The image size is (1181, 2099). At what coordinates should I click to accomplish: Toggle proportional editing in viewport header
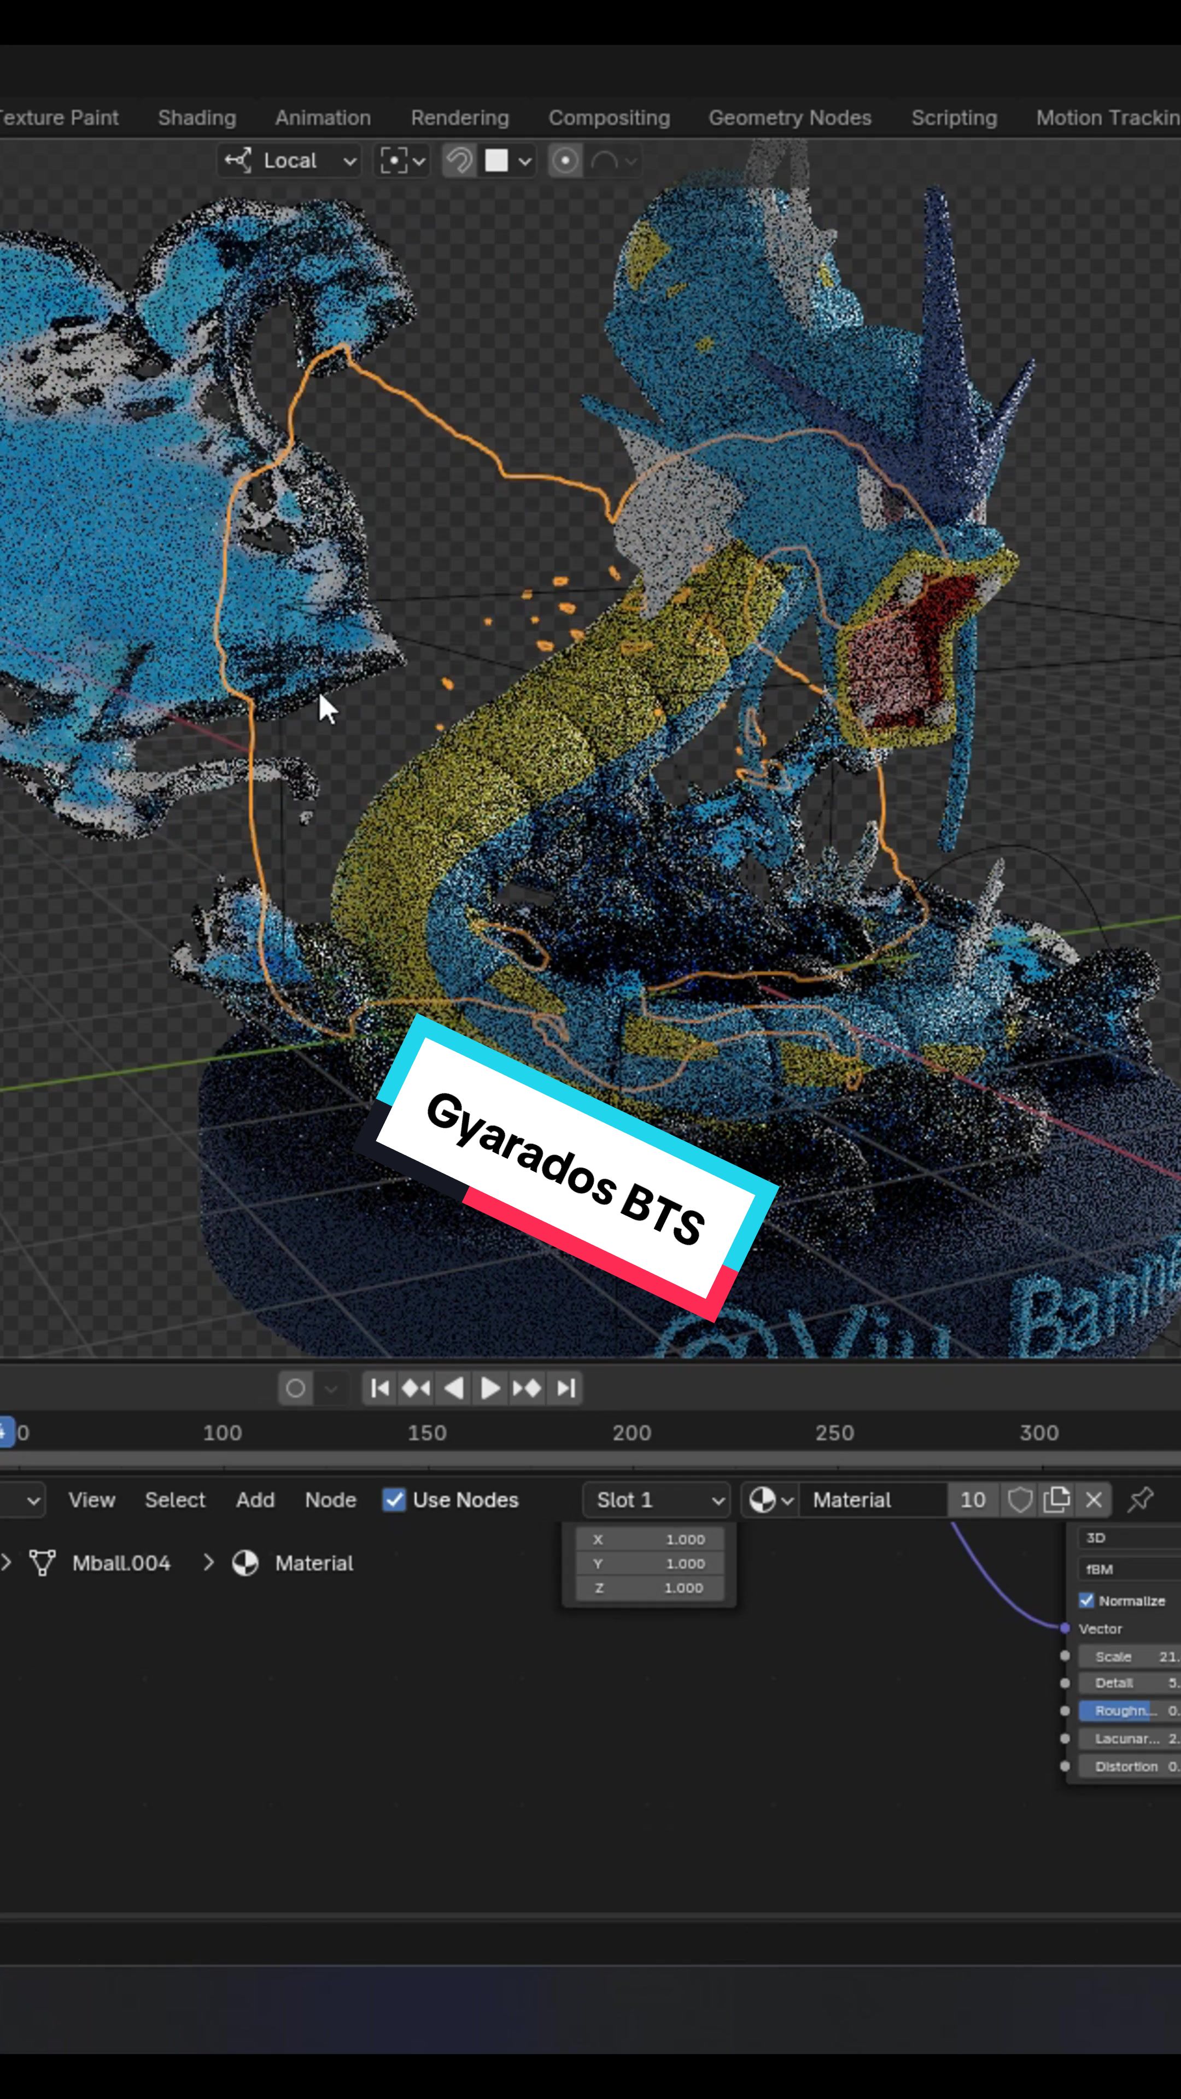[565, 161]
